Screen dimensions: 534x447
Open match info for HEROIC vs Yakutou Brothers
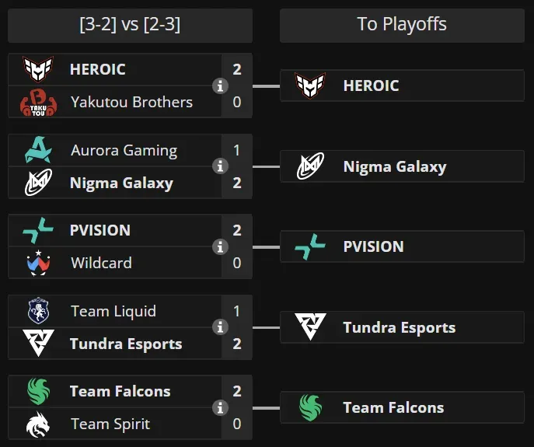pyautogui.click(x=221, y=86)
